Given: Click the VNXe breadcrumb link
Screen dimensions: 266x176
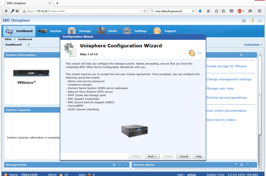Looking at the screenshot, I should click(x=8, y=39).
